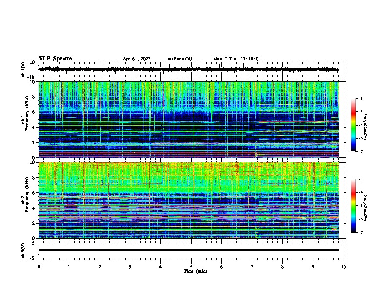Click the time tick label '5'

coord(191,267)
